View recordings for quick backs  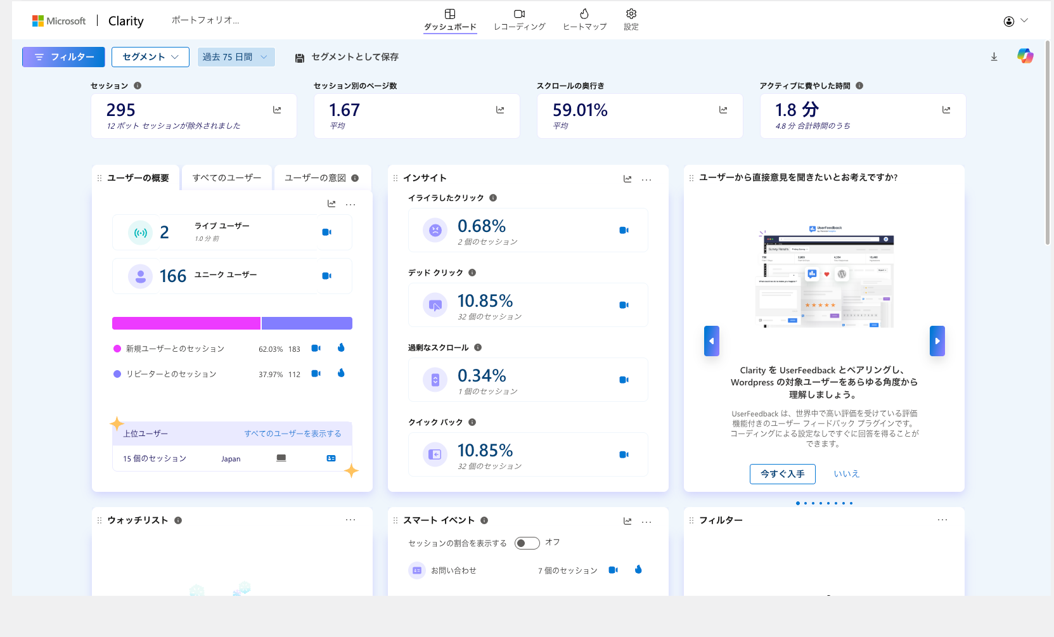click(624, 454)
